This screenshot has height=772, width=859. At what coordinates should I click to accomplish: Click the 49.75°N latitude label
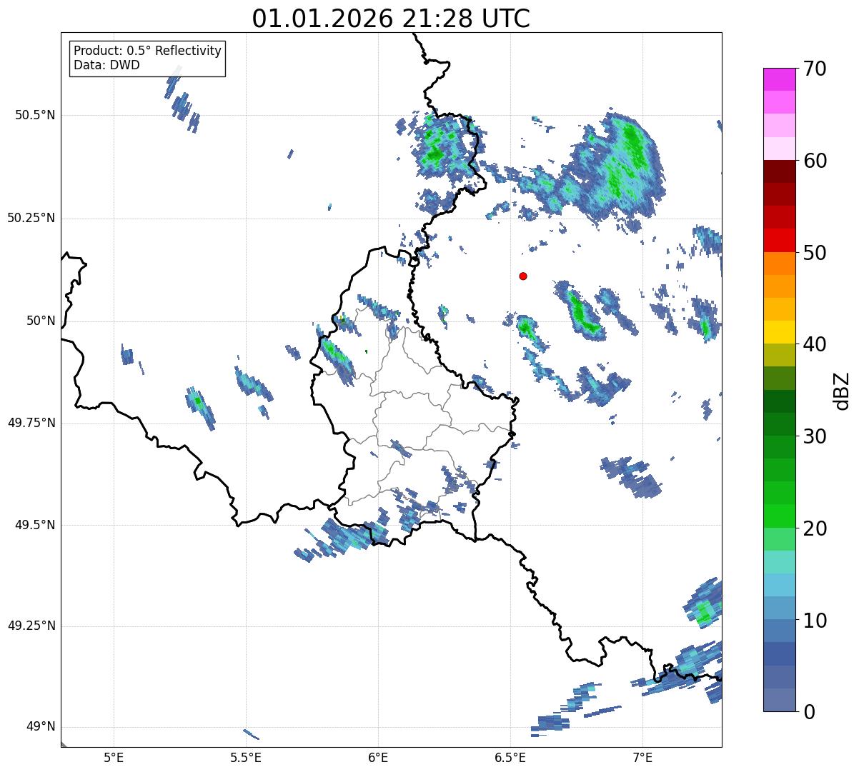point(31,423)
